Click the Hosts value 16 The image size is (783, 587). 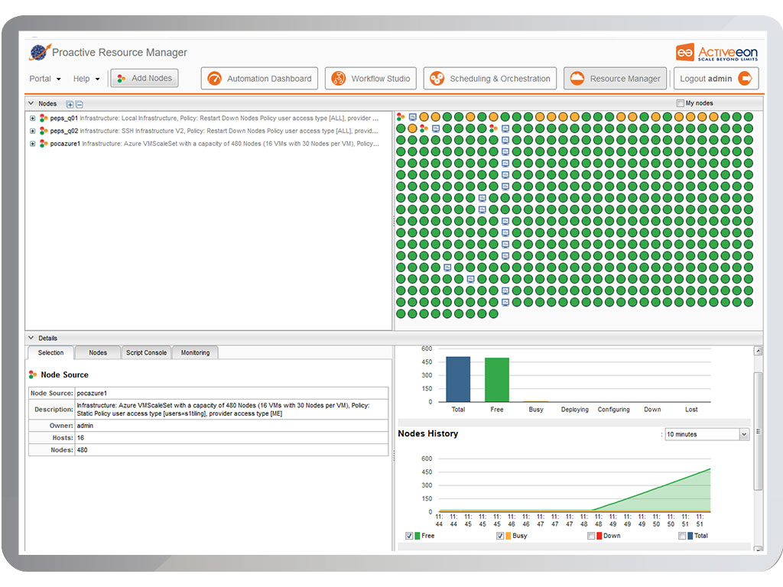(80, 438)
